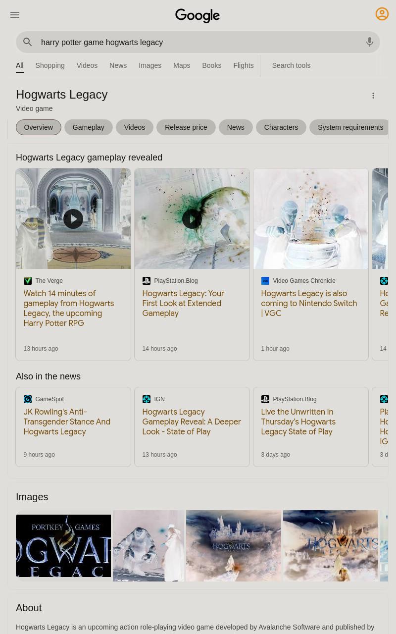Select the Gameplay chip
This screenshot has height=634, width=396.
point(88,127)
